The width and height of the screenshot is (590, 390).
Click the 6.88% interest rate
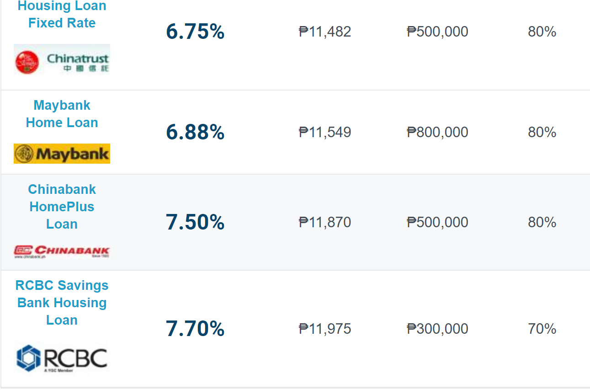pyautogui.click(x=195, y=133)
